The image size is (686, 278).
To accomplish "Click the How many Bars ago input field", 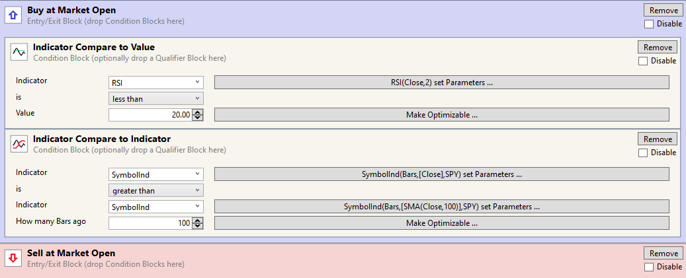I will (x=151, y=223).
